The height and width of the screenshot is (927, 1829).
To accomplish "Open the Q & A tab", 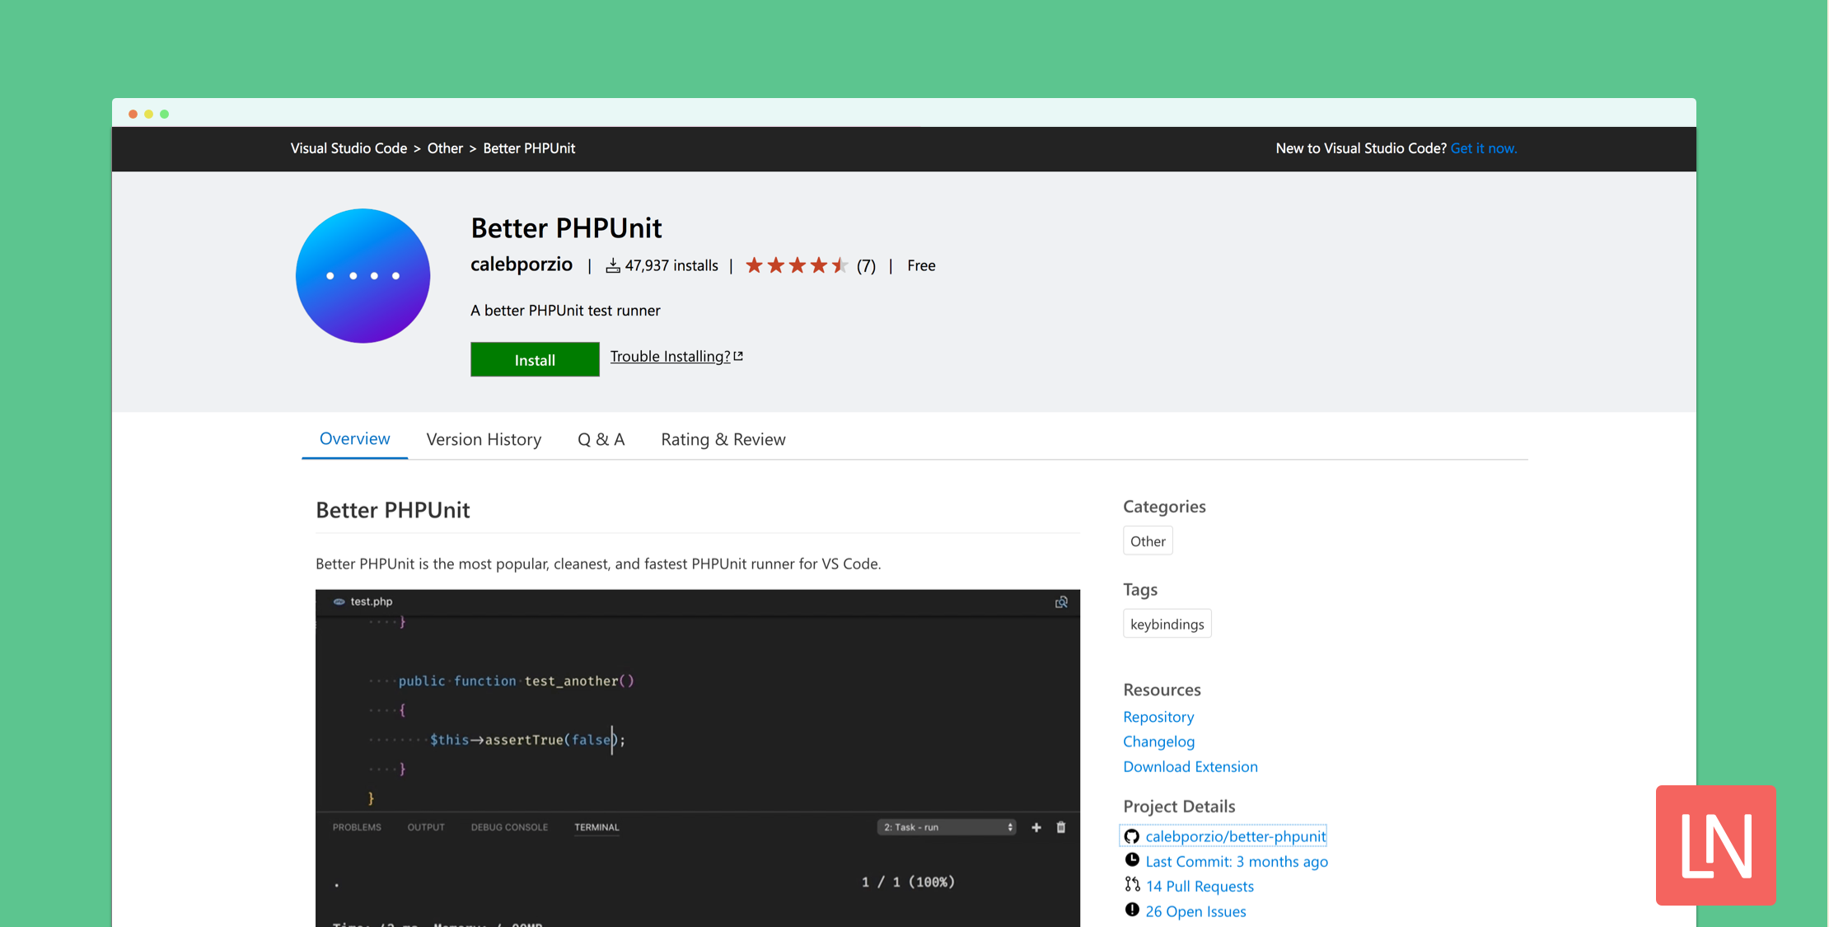I will [x=601, y=439].
